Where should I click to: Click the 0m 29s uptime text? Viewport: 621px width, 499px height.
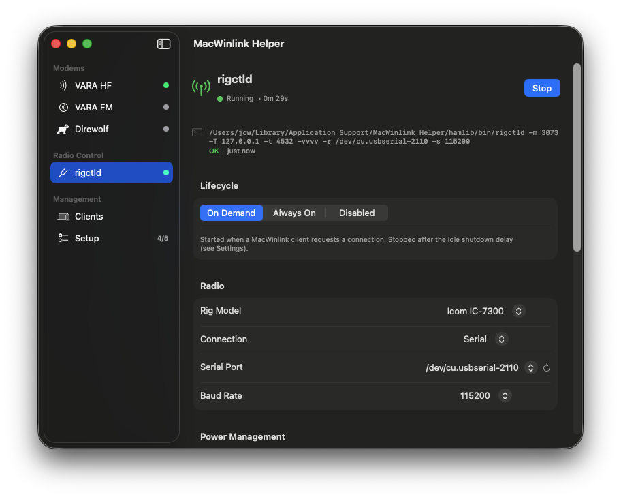276,99
